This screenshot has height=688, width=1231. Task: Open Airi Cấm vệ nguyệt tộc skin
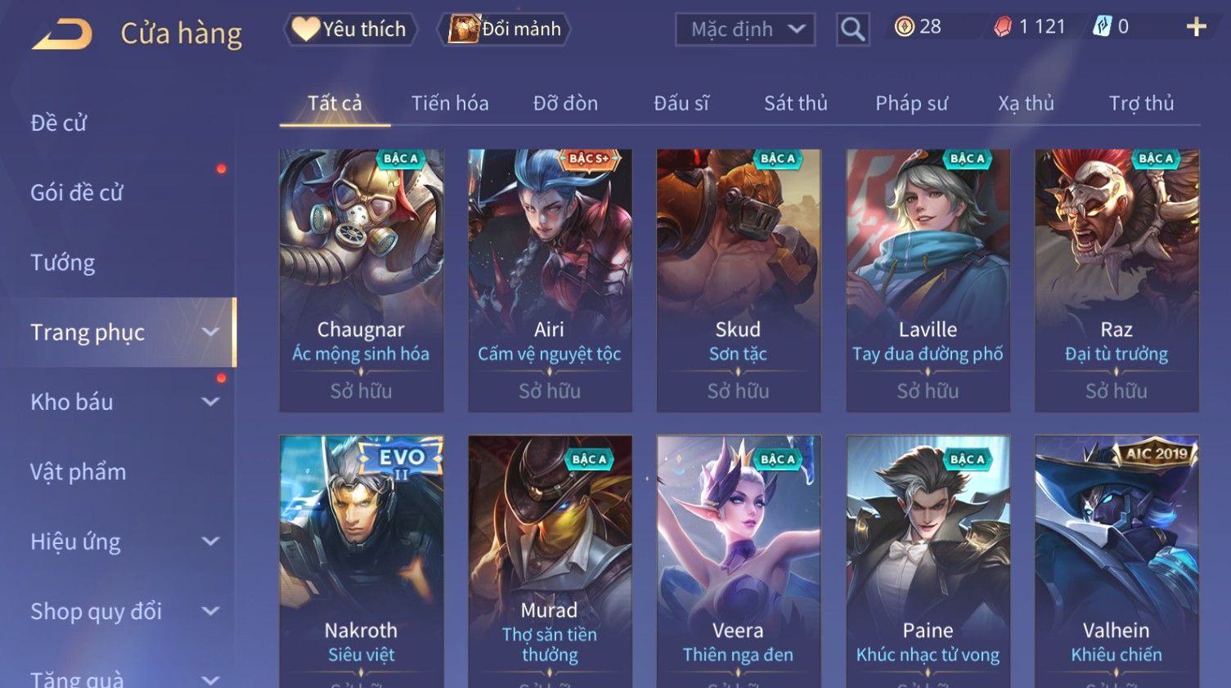(x=550, y=280)
